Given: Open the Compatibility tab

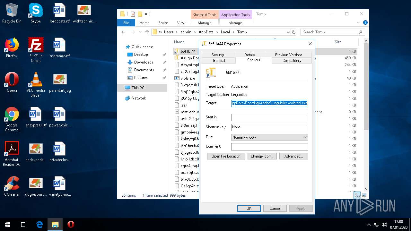Looking at the screenshot, I should 292,61.
